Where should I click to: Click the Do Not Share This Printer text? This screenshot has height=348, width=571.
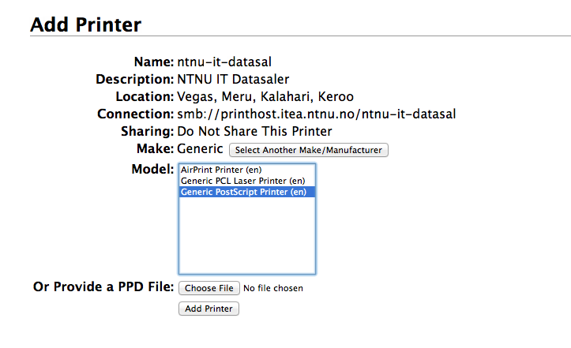(254, 132)
